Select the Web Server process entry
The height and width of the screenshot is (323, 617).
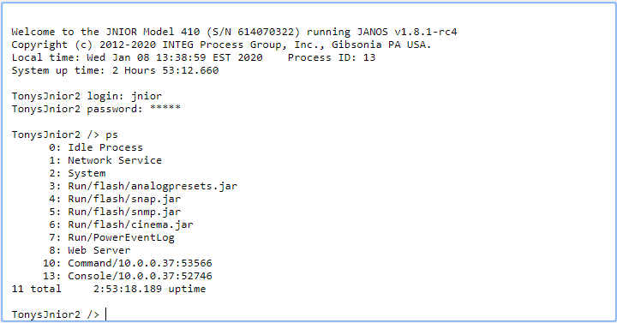[89, 250]
